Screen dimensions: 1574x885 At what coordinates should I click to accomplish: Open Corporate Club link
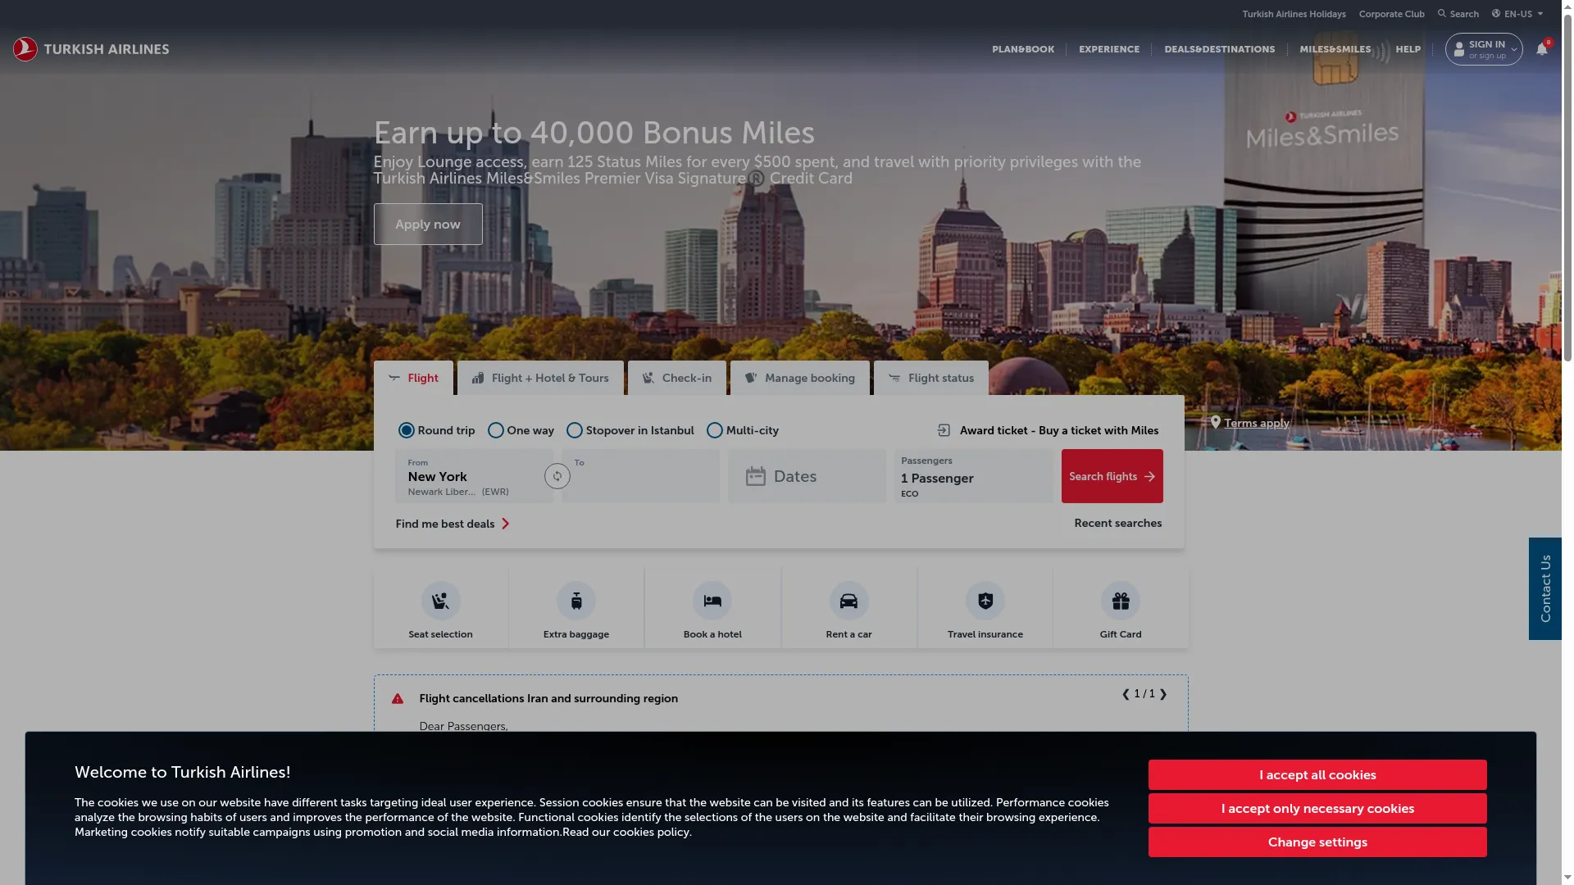pos(1391,14)
